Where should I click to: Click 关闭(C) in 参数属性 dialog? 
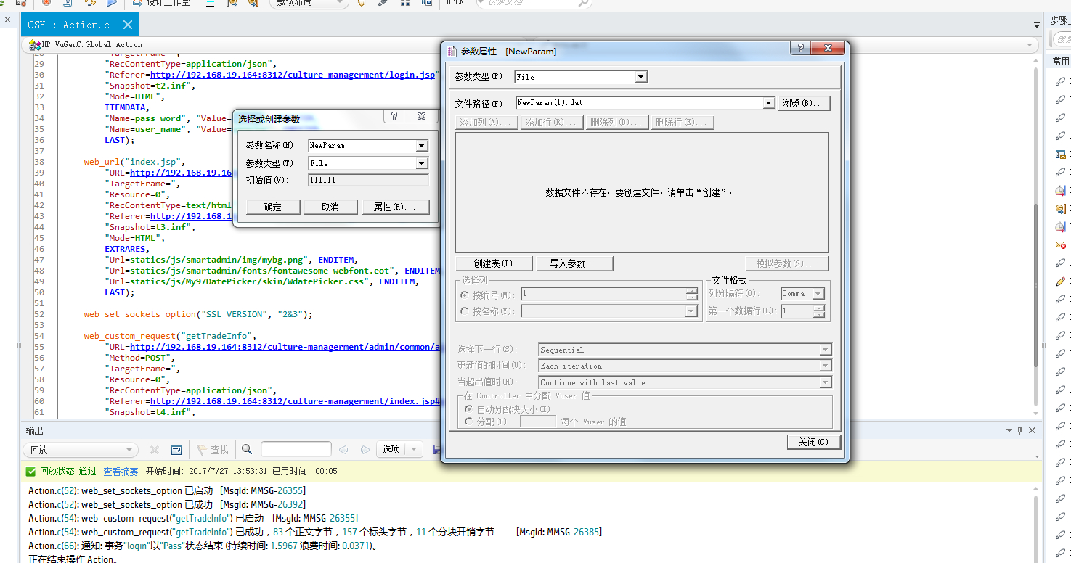tap(814, 442)
